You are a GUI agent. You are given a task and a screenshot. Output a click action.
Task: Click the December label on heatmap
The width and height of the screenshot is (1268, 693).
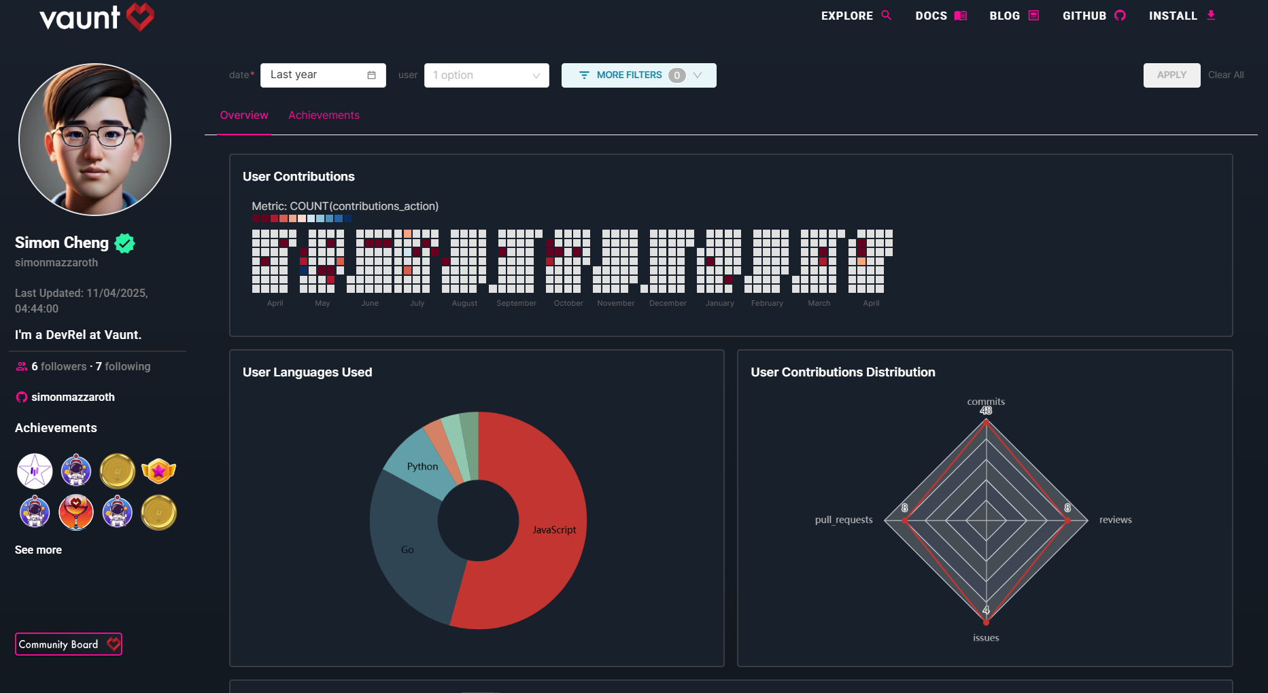tap(668, 303)
